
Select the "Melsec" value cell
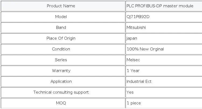[x=133, y=60]
